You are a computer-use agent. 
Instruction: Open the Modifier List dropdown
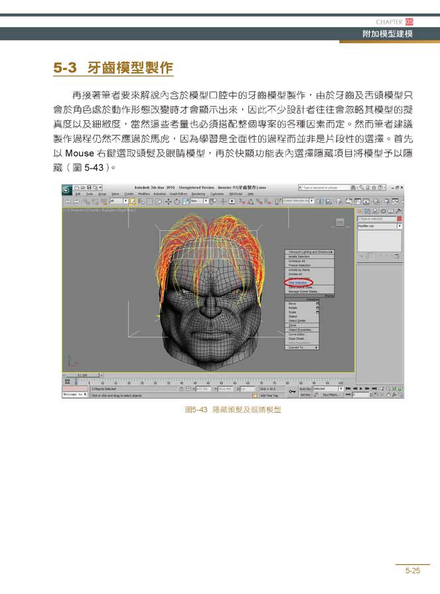[380, 226]
